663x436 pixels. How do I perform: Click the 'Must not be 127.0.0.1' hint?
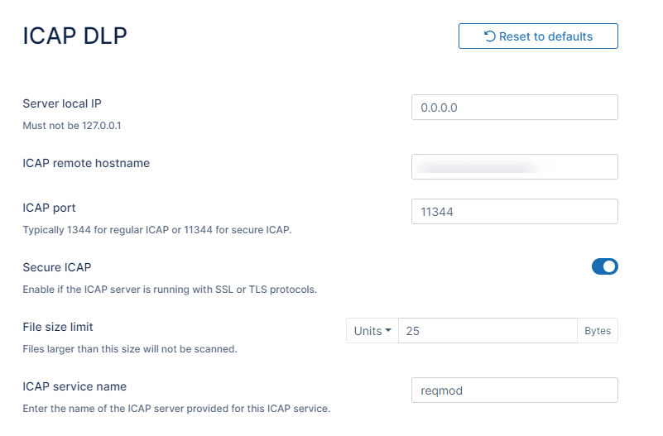pyautogui.click(x=72, y=126)
